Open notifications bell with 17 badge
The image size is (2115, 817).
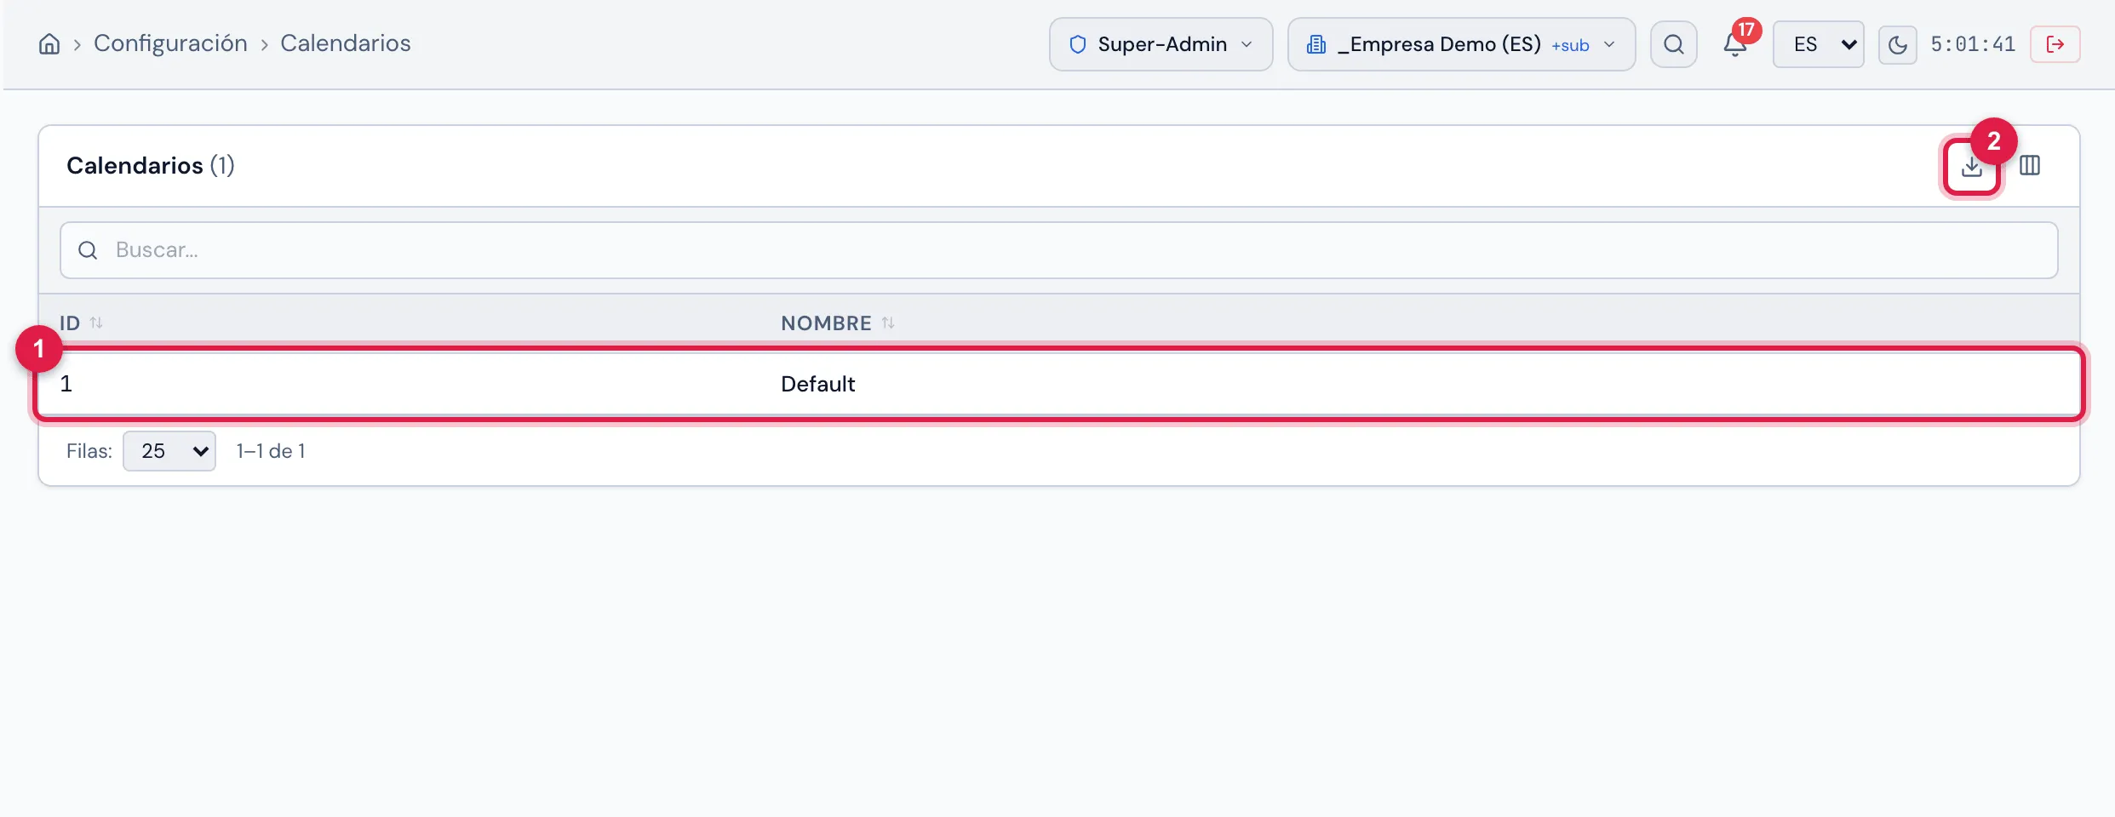point(1735,43)
